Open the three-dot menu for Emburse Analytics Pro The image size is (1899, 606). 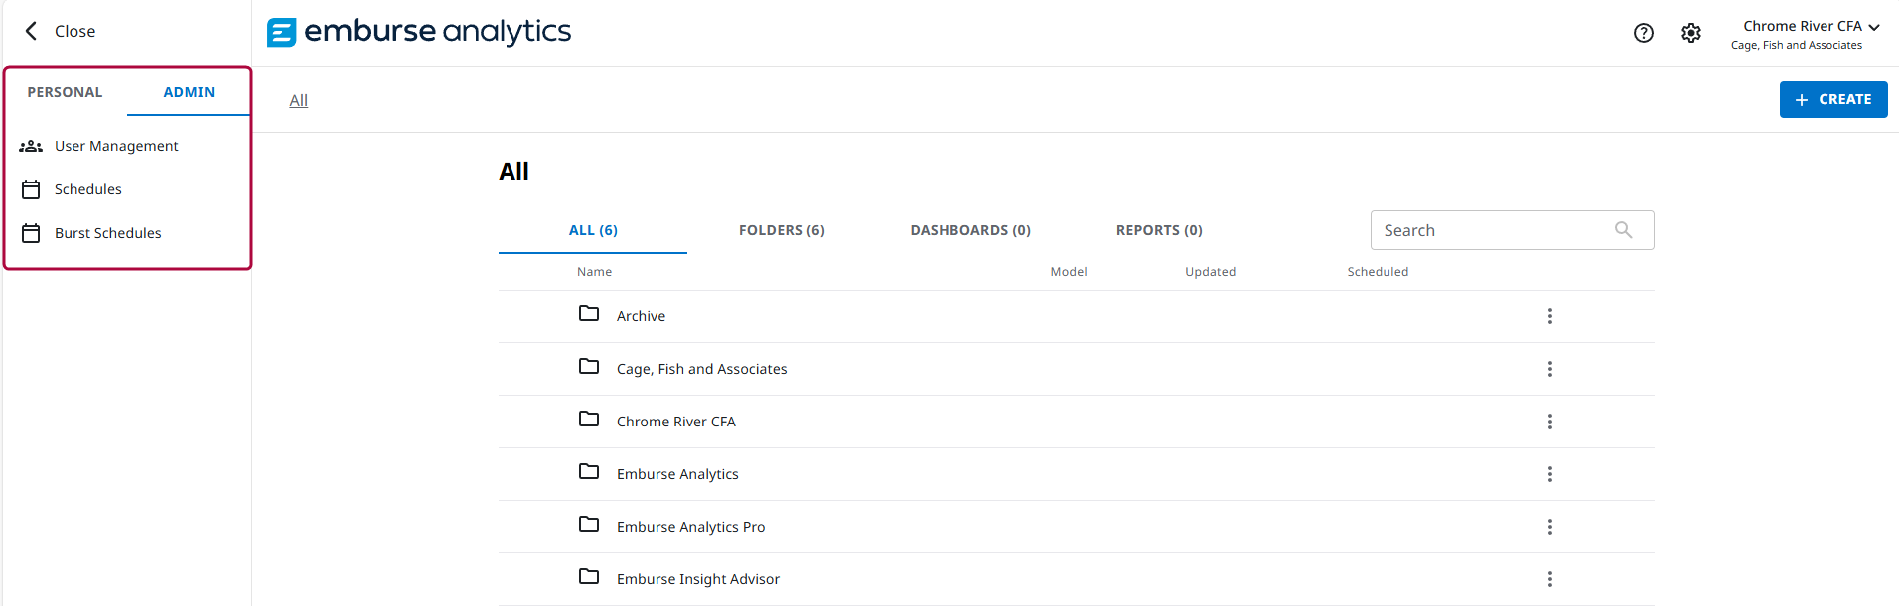[1549, 527]
